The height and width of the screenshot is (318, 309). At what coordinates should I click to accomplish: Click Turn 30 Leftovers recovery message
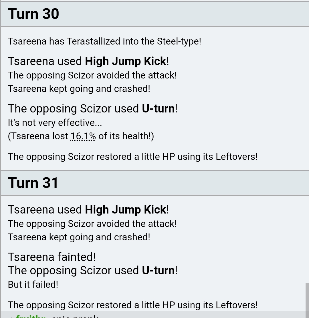(133, 157)
